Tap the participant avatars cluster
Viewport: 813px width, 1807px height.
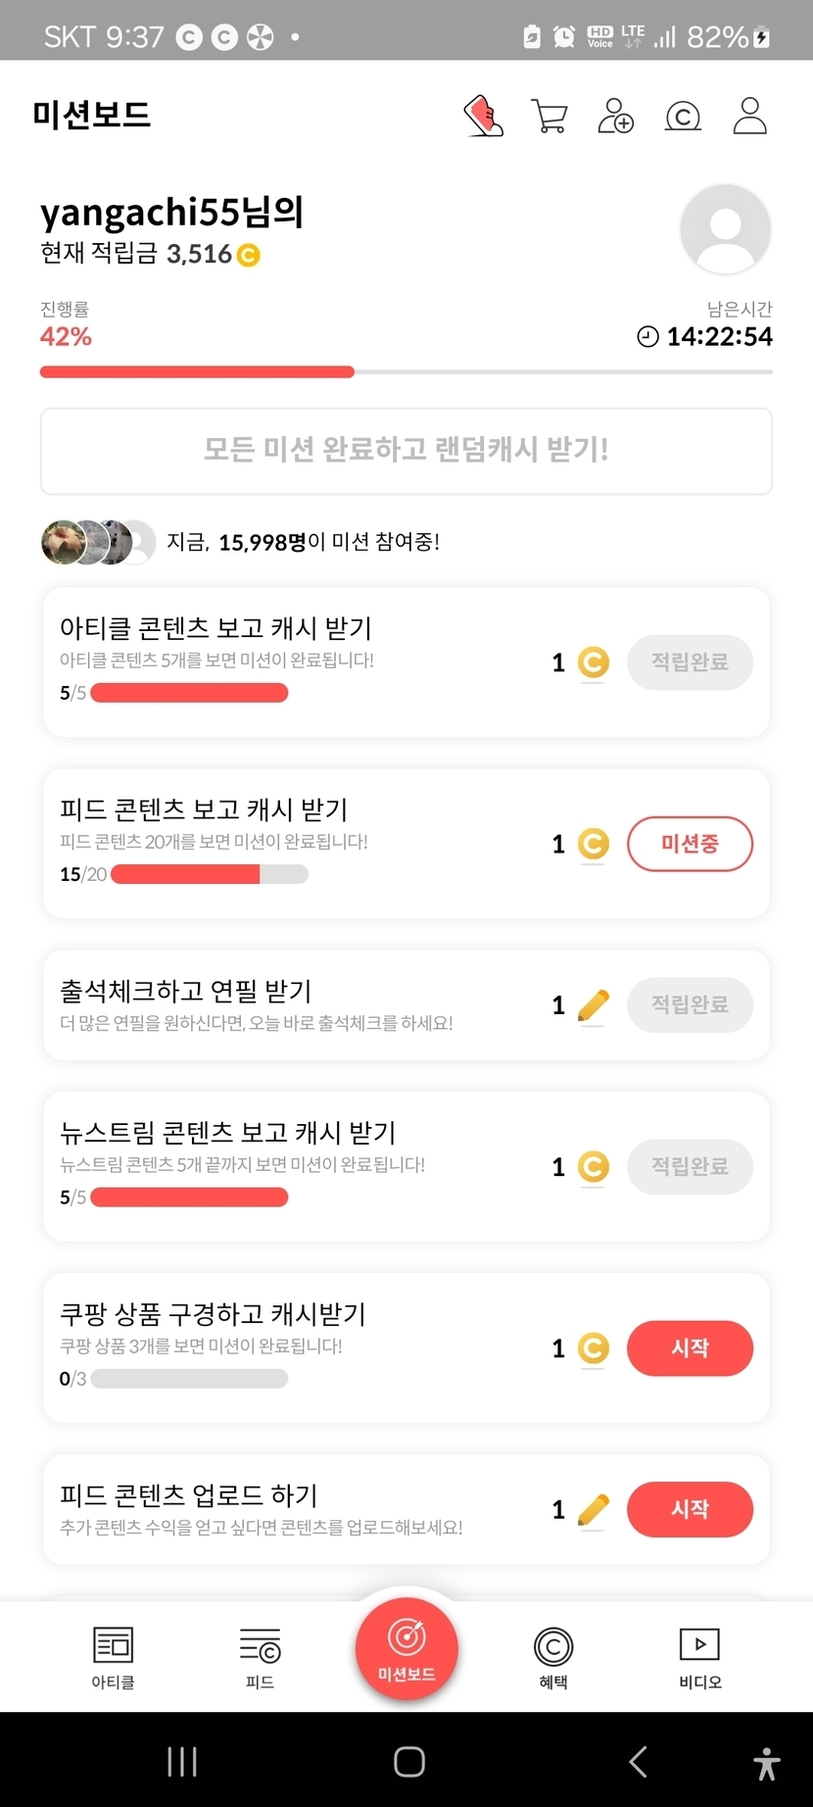click(x=98, y=542)
